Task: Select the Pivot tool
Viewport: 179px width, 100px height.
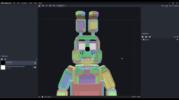Action: point(50,6)
